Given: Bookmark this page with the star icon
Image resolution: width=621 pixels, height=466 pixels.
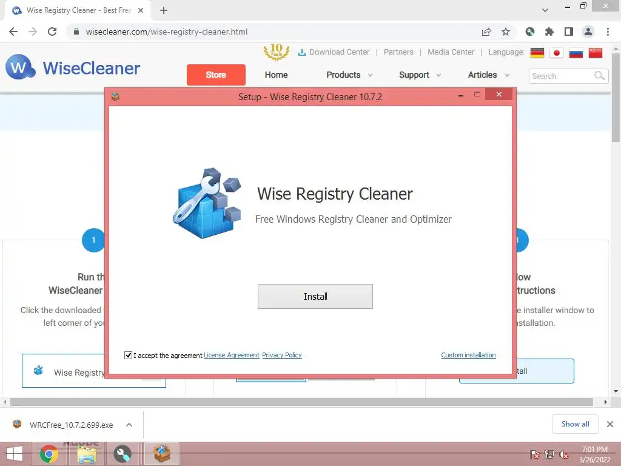Looking at the screenshot, I should [x=505, y=32].
